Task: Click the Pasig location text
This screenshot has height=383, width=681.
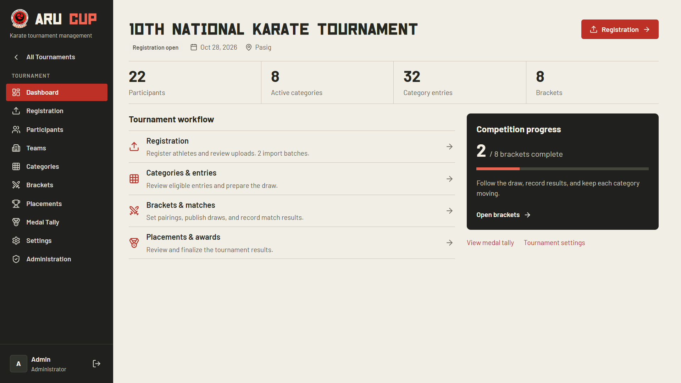Action: (263, 48)
